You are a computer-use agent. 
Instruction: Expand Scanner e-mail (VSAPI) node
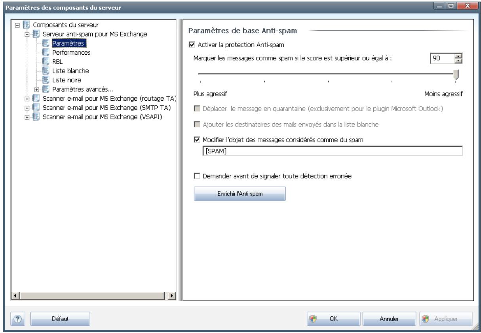point(27,117)
